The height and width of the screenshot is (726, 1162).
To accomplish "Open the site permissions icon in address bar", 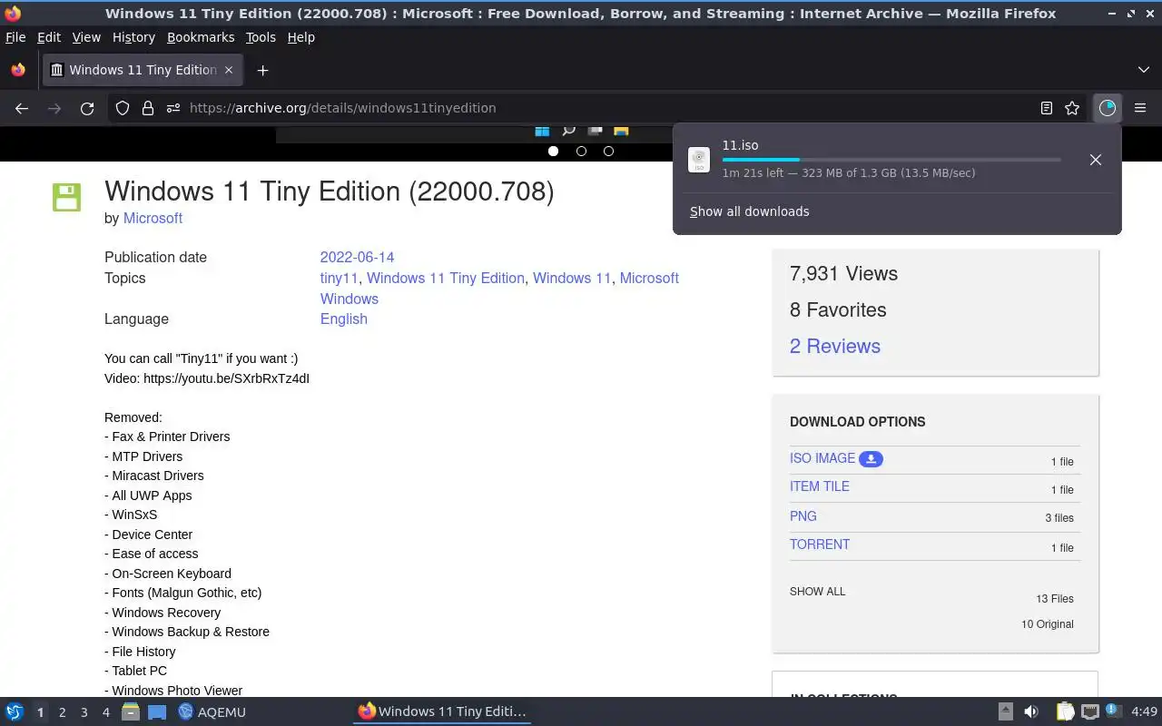I will pos(173,108).
